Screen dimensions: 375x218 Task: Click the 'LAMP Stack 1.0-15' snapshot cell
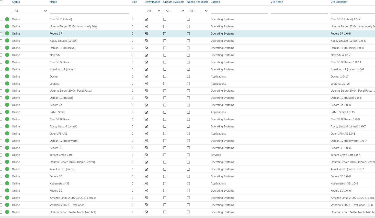point(343,112)
